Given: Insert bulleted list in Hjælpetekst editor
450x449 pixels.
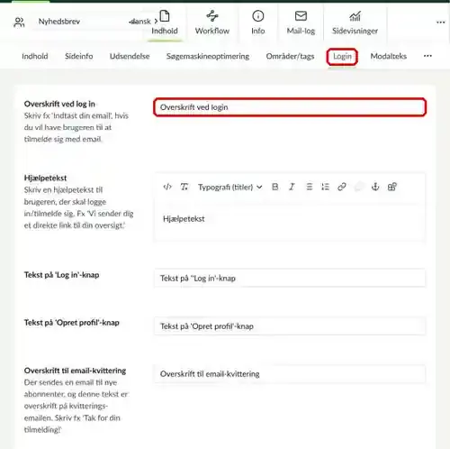Looking at the screenshot, I should click(x=309, y=187).
